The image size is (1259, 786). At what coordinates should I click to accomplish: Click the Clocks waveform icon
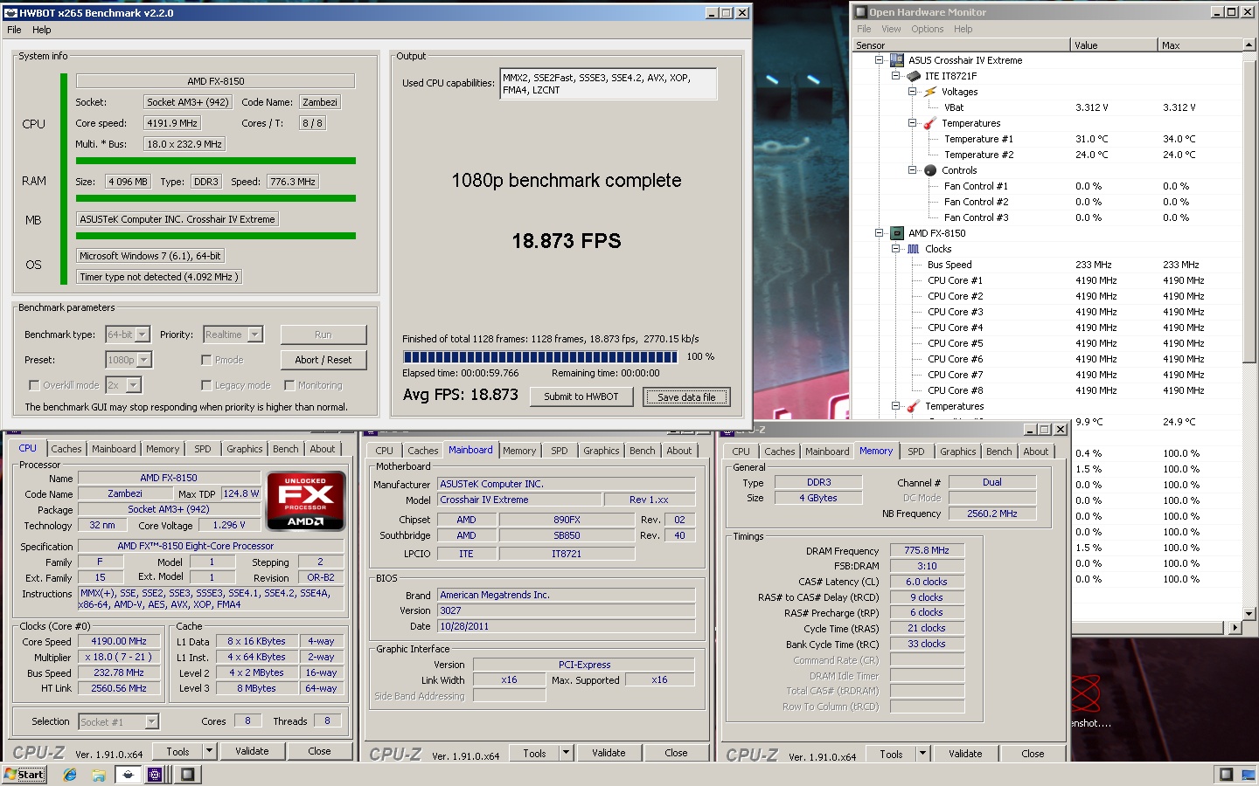(913, 249)
